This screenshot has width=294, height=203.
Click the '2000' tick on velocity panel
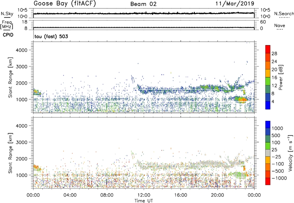click(21, 159)
